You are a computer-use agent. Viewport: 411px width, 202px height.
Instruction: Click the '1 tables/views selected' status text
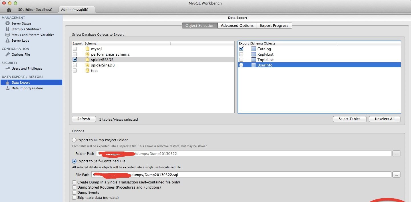coord(118,120)
